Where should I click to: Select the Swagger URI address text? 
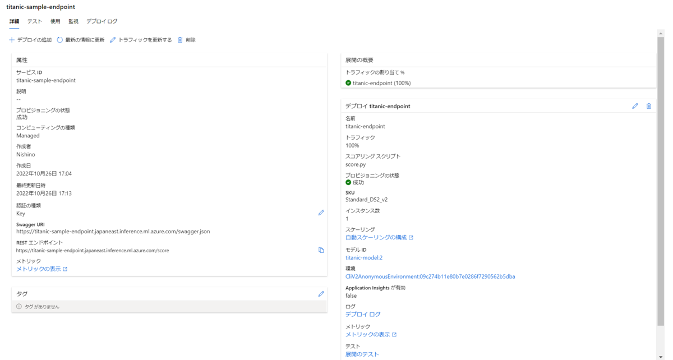pyautogui.click(x=113, y=231)
